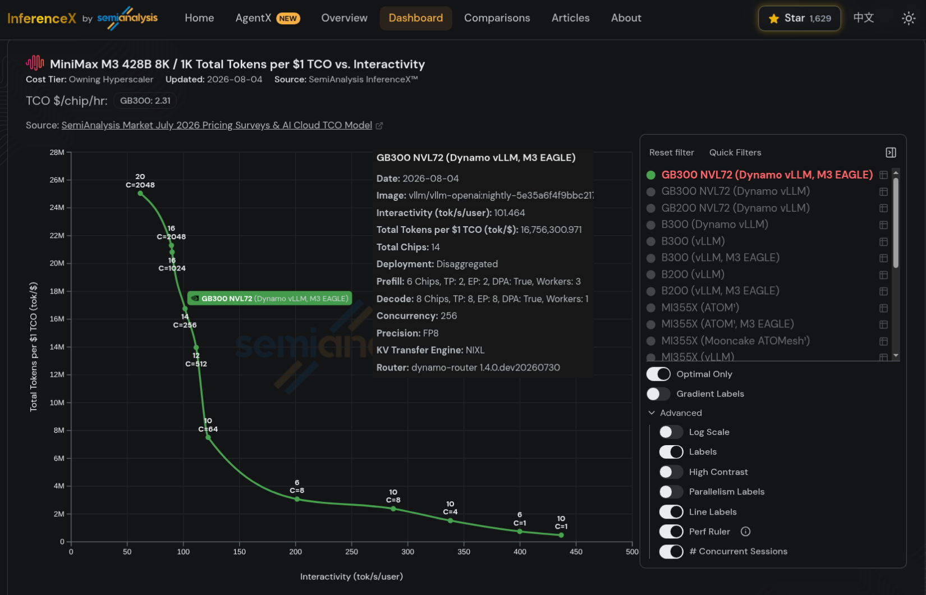This screenshot has height=595, width=926.
Task: Click Reset filter
Action: (x=671, y=153)
